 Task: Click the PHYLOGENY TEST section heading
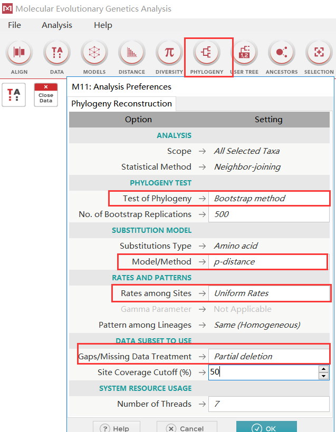[x=161, y=183]
